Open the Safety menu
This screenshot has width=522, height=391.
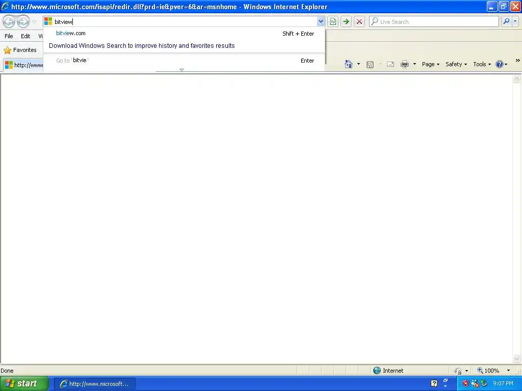(x=456, y=64)
